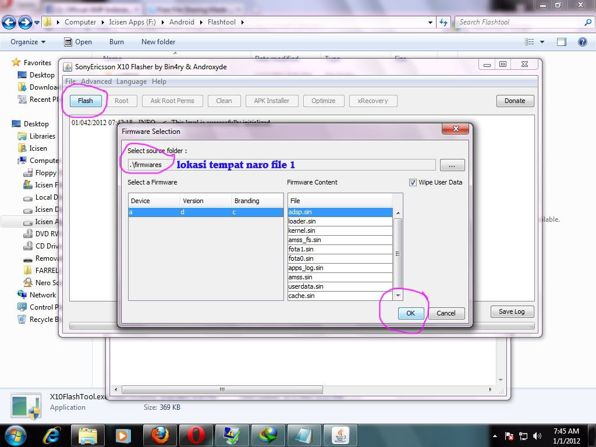The width and height of the screenshot is (596, 447).
Task: Open recent locations dropdown beside Forward arrow
Action: (x=37, y=23)
